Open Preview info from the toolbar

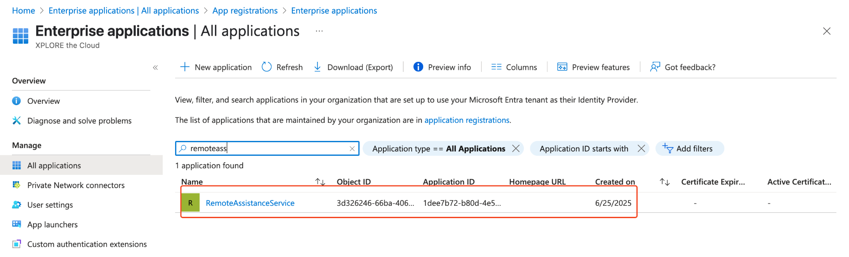pyautogui.click(x=442, y=67)
